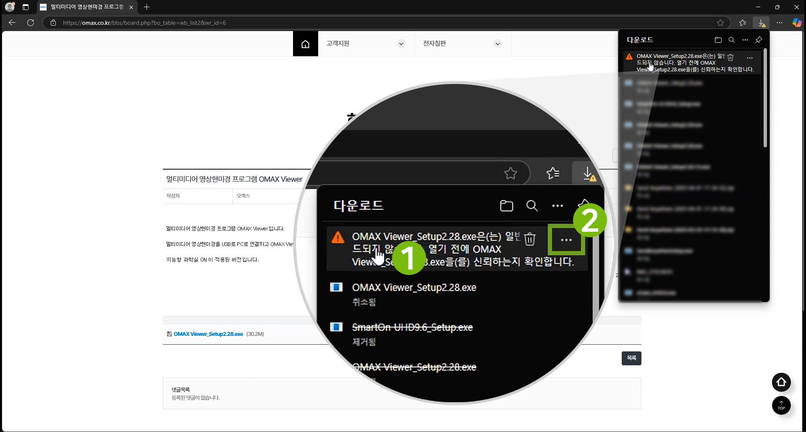Open browser settings and more menu

[779, 23]
